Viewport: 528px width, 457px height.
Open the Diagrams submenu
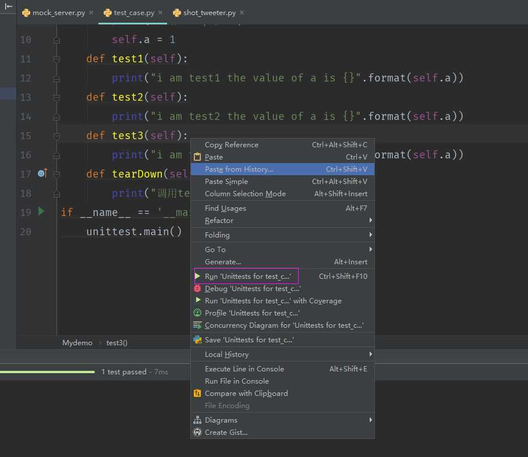(x=282, y=420)
